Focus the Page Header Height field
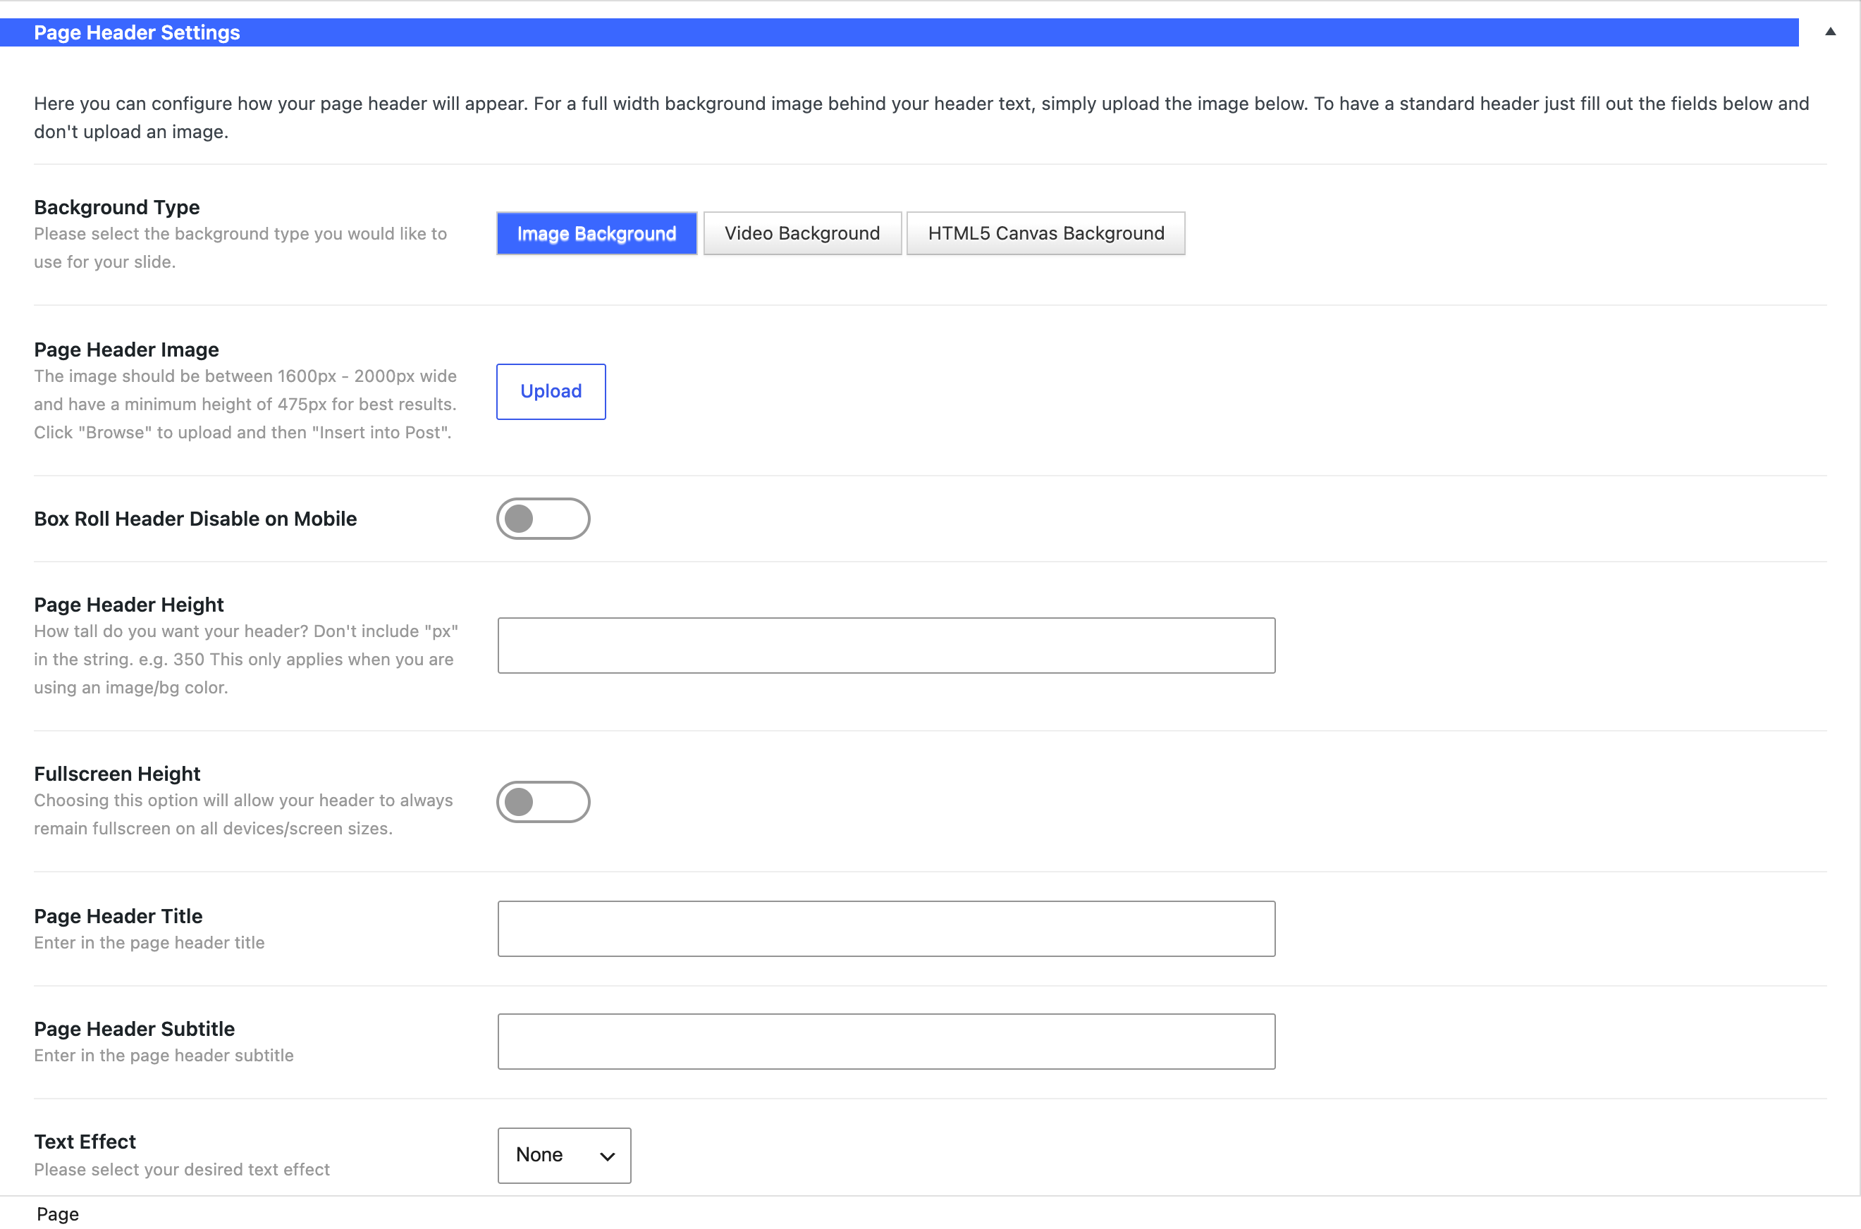Image resolution: width=1861 pixels, height=1229 pixels. point(887,645)
